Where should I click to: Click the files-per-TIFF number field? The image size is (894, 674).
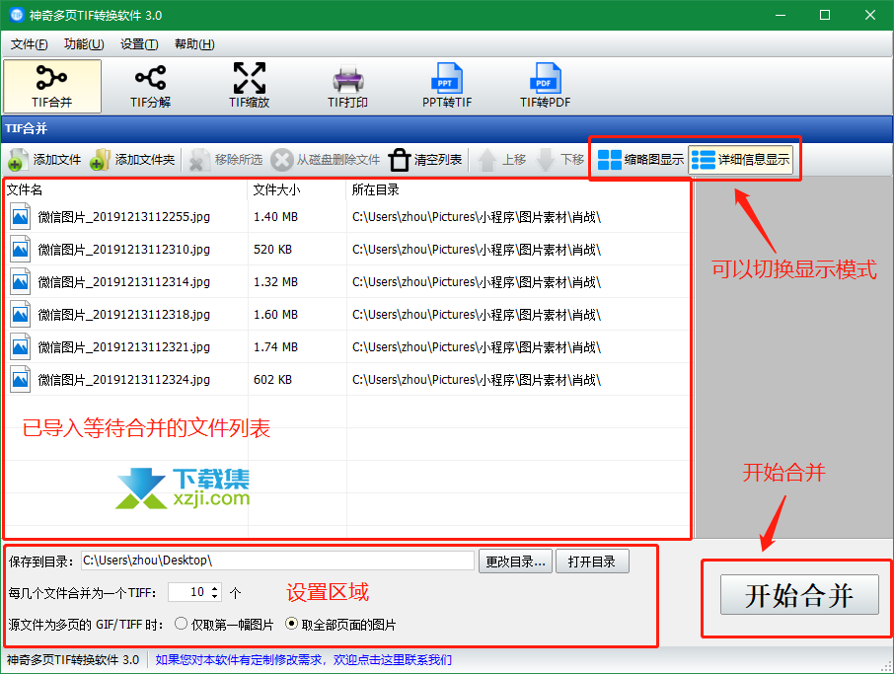[x=188, y=592]
